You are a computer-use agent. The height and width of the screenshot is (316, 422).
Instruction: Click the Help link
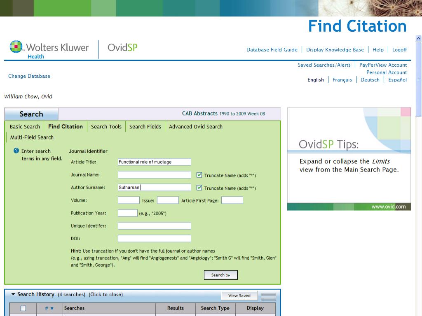tap(378, 50)
